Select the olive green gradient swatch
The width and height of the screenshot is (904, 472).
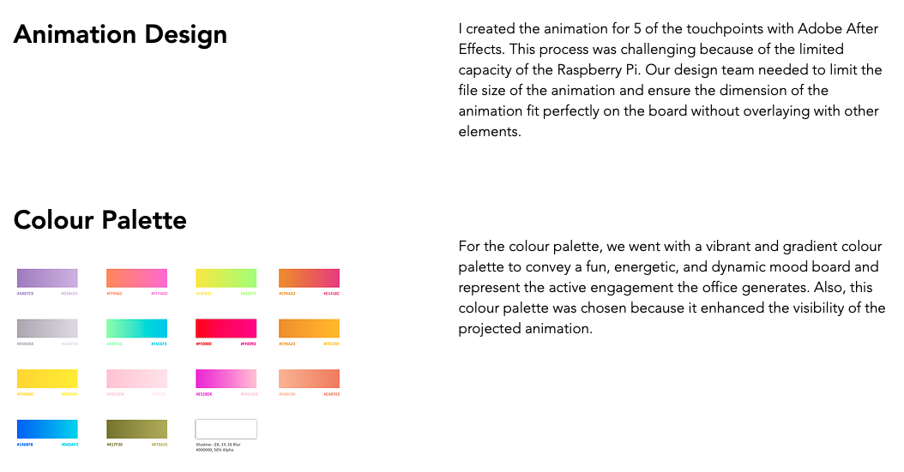click(x=136, y=428)
